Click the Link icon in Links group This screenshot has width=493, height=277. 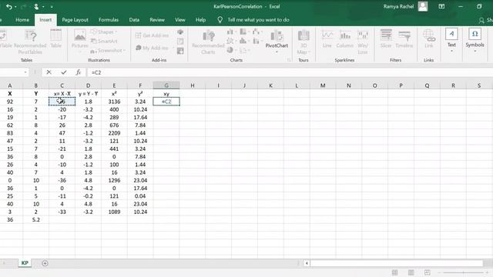point(429,35)
